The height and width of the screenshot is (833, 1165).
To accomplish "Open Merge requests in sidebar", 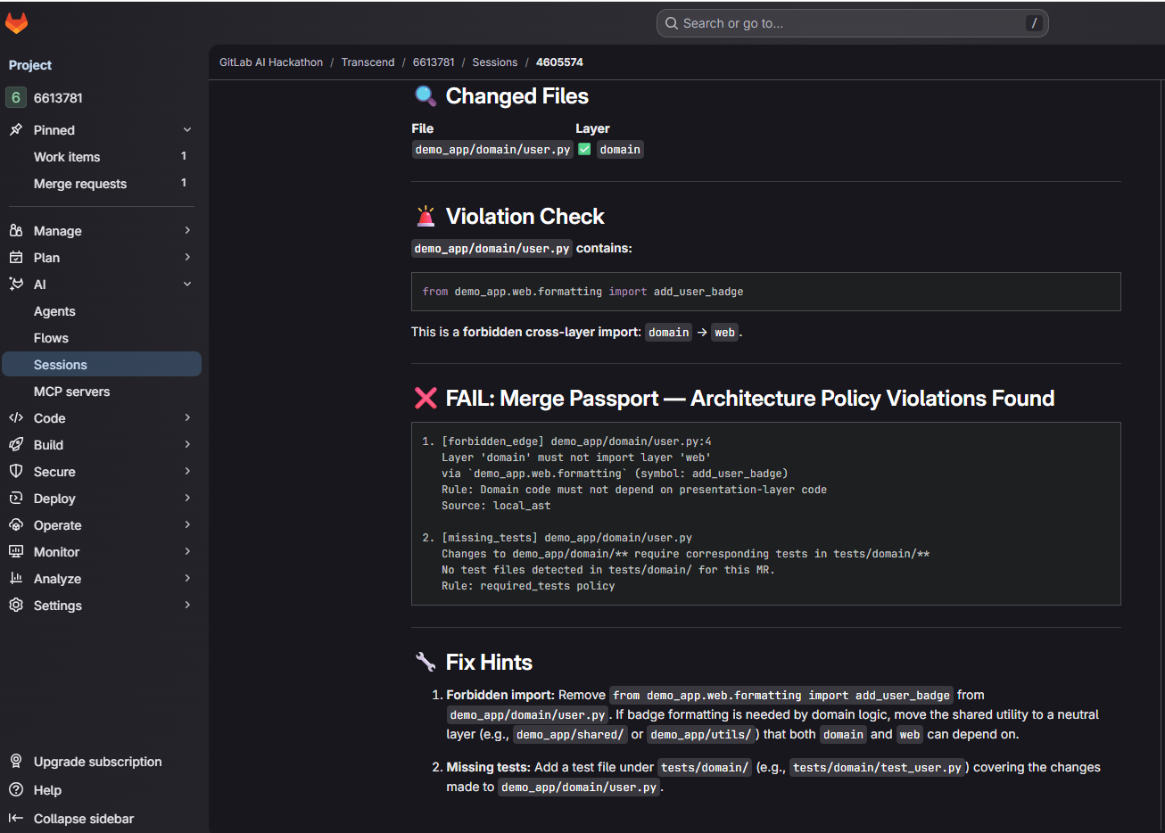I will 102,184.
